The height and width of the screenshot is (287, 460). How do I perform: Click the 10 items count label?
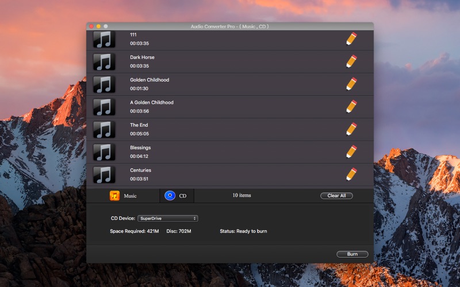241,195
